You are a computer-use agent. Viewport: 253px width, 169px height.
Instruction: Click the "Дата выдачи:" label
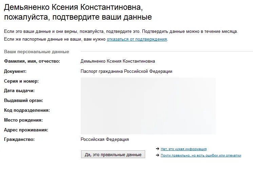point(19,91)
